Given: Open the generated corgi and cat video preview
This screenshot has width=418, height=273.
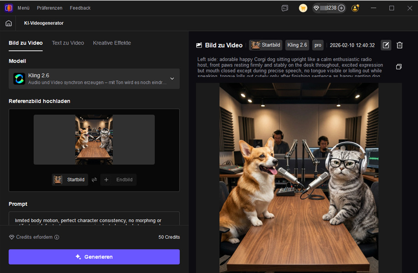Looking at the screenshot, I should coord(299,178).
